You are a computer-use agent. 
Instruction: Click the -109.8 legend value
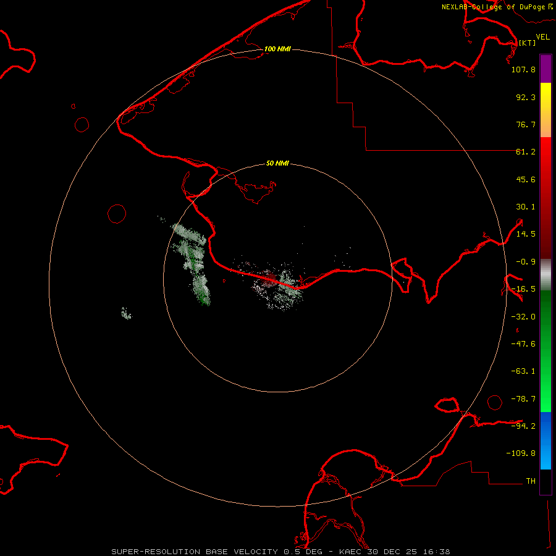coord(521,453)
